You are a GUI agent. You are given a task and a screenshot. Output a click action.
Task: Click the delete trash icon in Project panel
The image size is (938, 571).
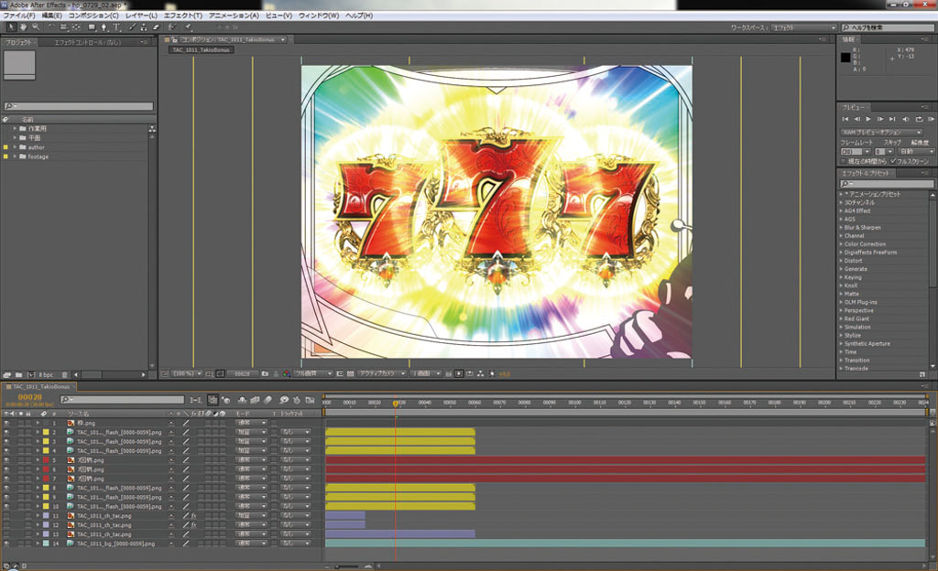click(x=65, y=375)
